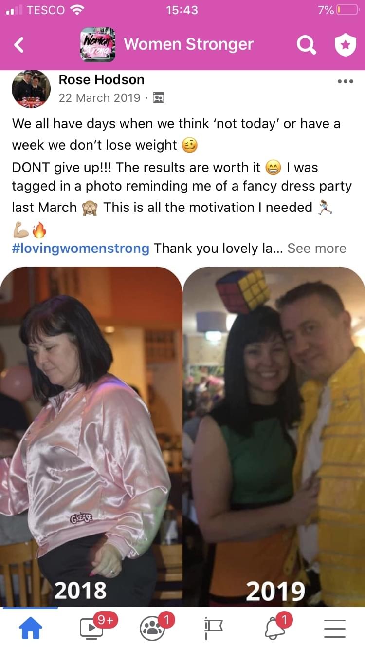
Task: Open Rose Hodson's profile name link
Action: coord(101,79)
